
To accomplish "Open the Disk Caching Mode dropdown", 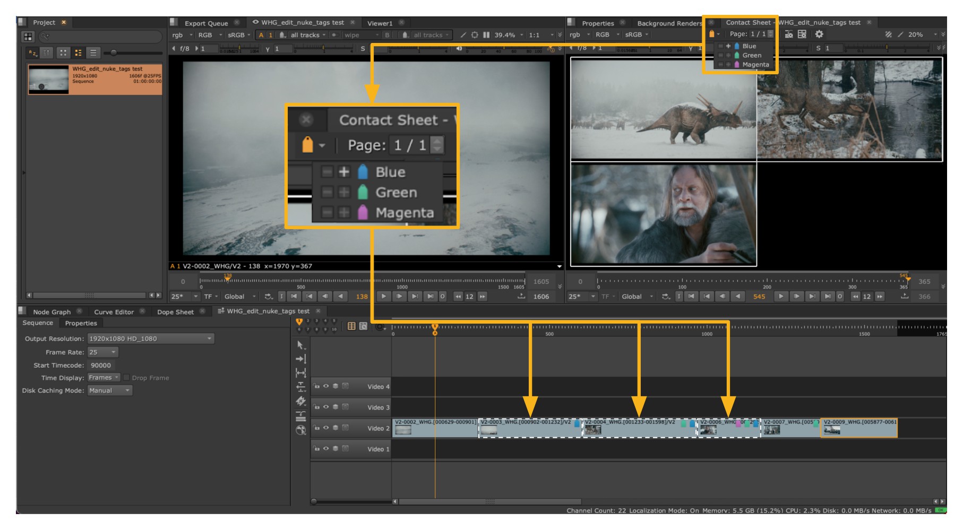I will (x=110, y=390).
